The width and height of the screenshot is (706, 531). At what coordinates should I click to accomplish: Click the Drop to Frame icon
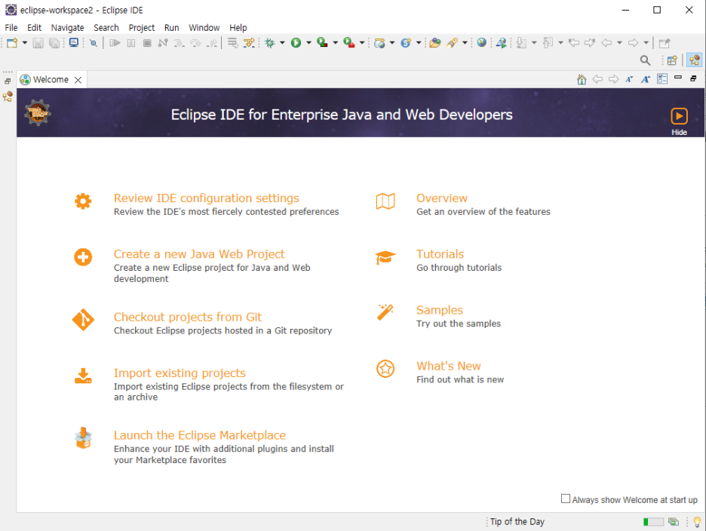(233, 43)
